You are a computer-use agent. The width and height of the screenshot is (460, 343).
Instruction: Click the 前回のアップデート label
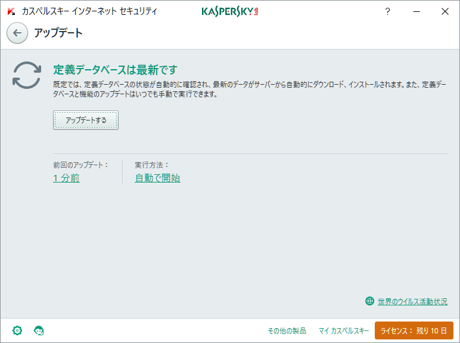coord(80,165)
